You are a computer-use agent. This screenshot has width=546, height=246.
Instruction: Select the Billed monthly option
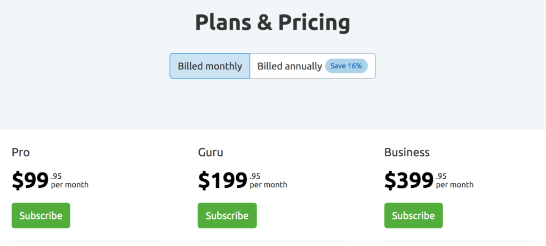click(x=210, y=66)
